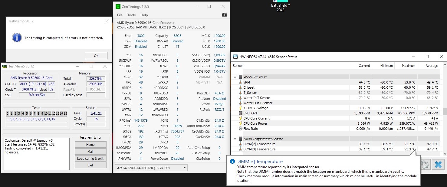Click the Average column header in HWiNFO
The image size is (447, 187).
(x=429, y=66)
